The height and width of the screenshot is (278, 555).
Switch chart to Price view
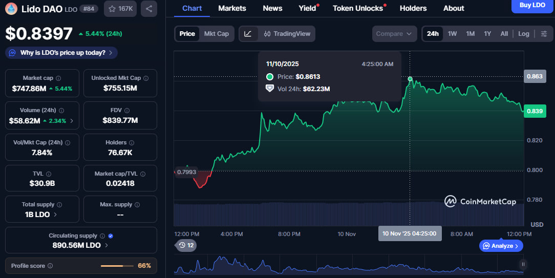(x=187, y=34)
